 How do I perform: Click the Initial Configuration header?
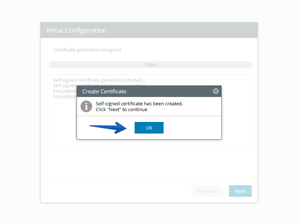point(149,30)
